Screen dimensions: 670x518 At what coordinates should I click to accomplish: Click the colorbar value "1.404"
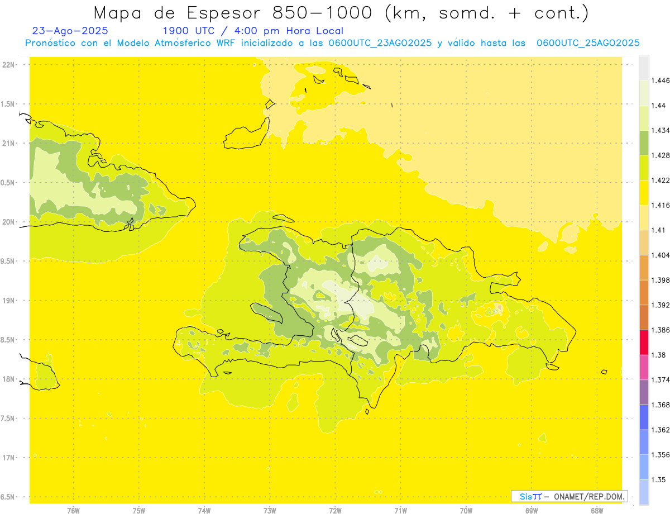[x=661, y=255]
